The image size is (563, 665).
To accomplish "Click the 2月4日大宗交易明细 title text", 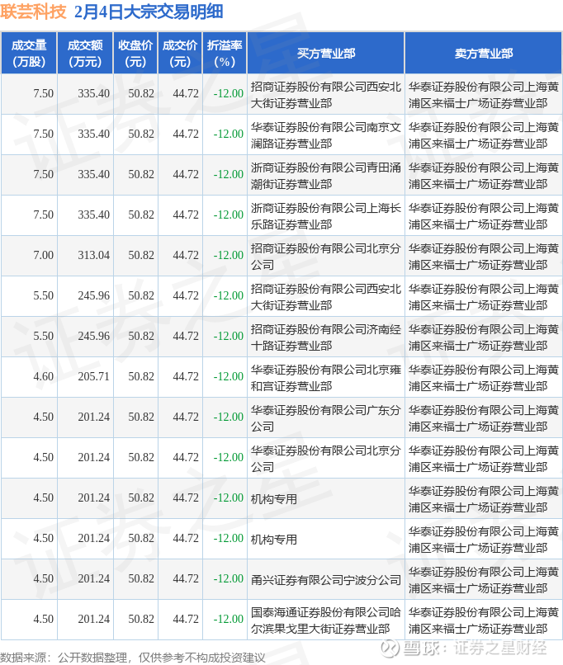I will pyautogui.click(x=149, y=12).
